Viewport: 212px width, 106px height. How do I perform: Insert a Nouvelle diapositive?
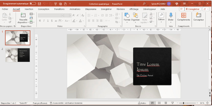click(x=23, y=17)
